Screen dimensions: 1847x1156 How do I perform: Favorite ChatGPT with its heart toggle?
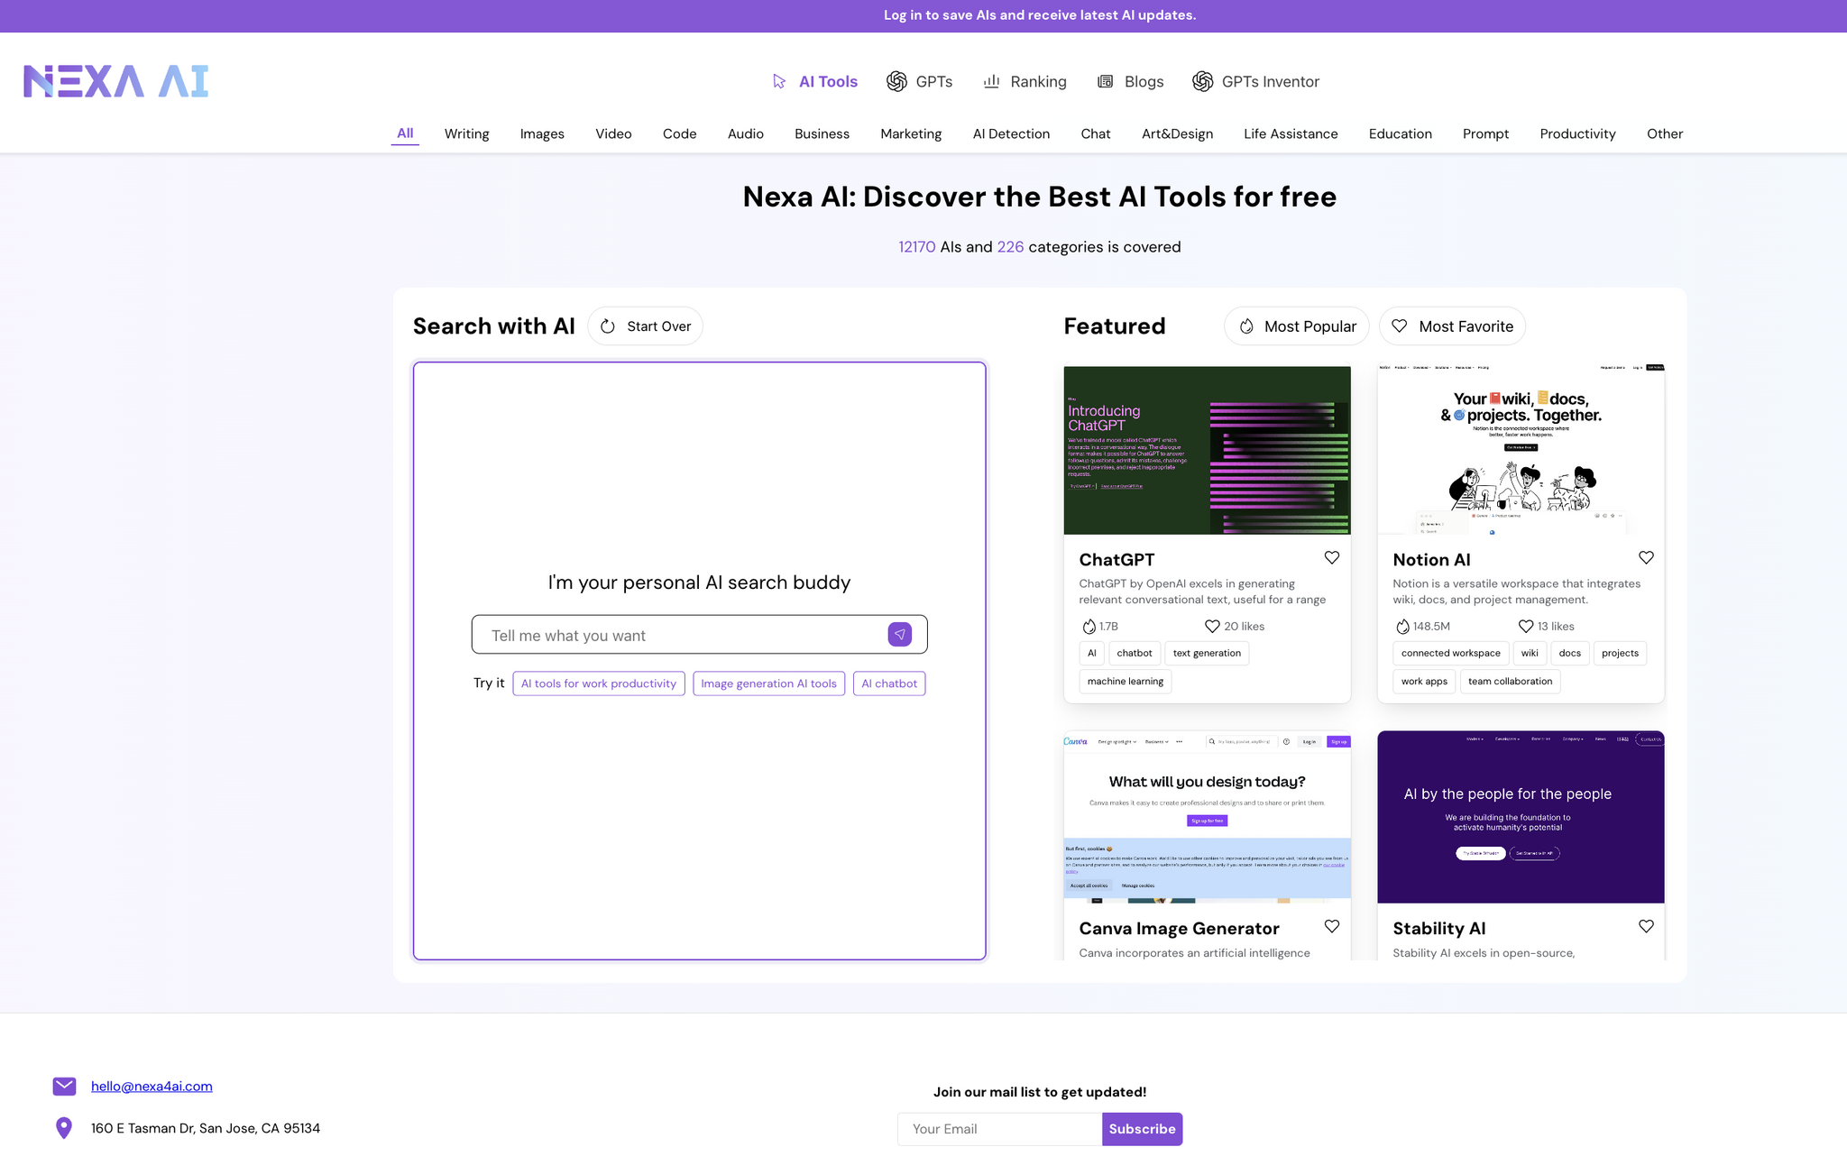click(x=1331, y=558)
